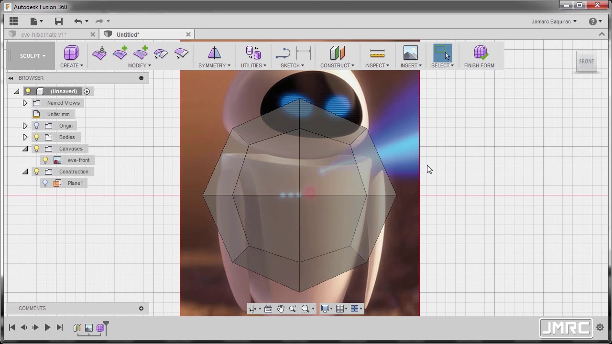This screenshot has width=612, height=344.
Task: Open the Grid and Snaps dropdown
Action: (342, 309)
